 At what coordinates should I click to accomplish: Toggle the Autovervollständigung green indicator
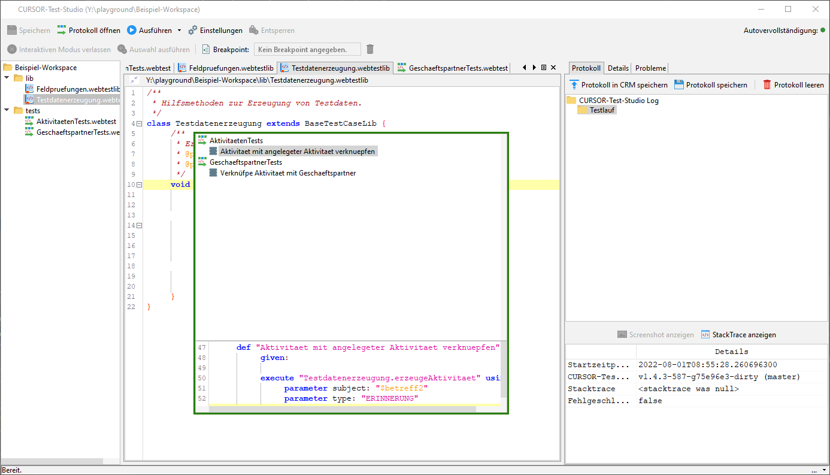823,31
